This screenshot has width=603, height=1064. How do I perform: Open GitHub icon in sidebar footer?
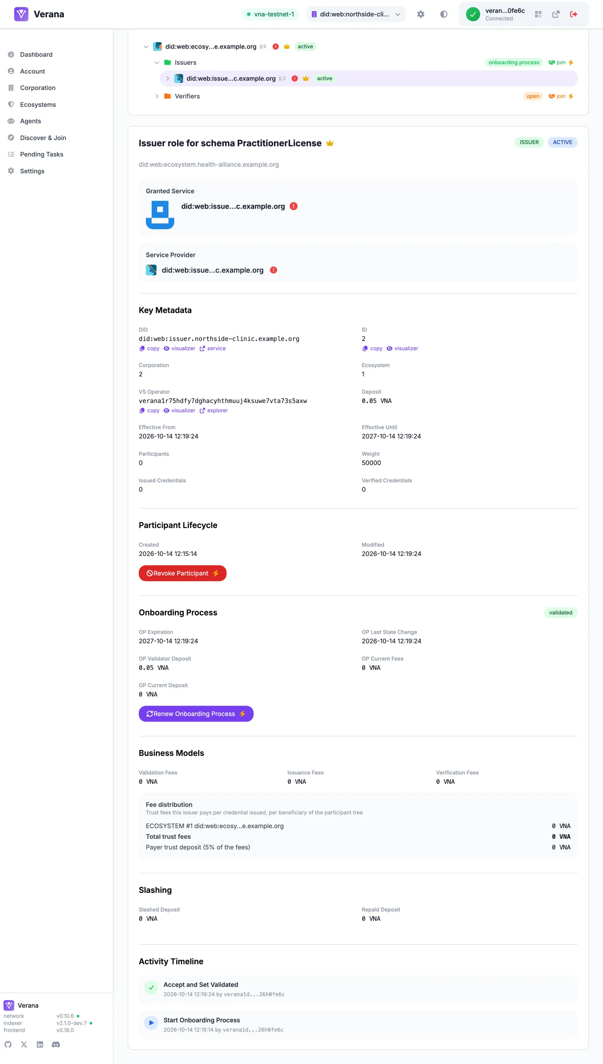click(8, 1044)
